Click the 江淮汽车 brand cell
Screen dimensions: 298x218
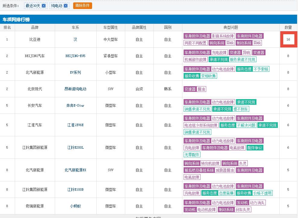(35, 125)
